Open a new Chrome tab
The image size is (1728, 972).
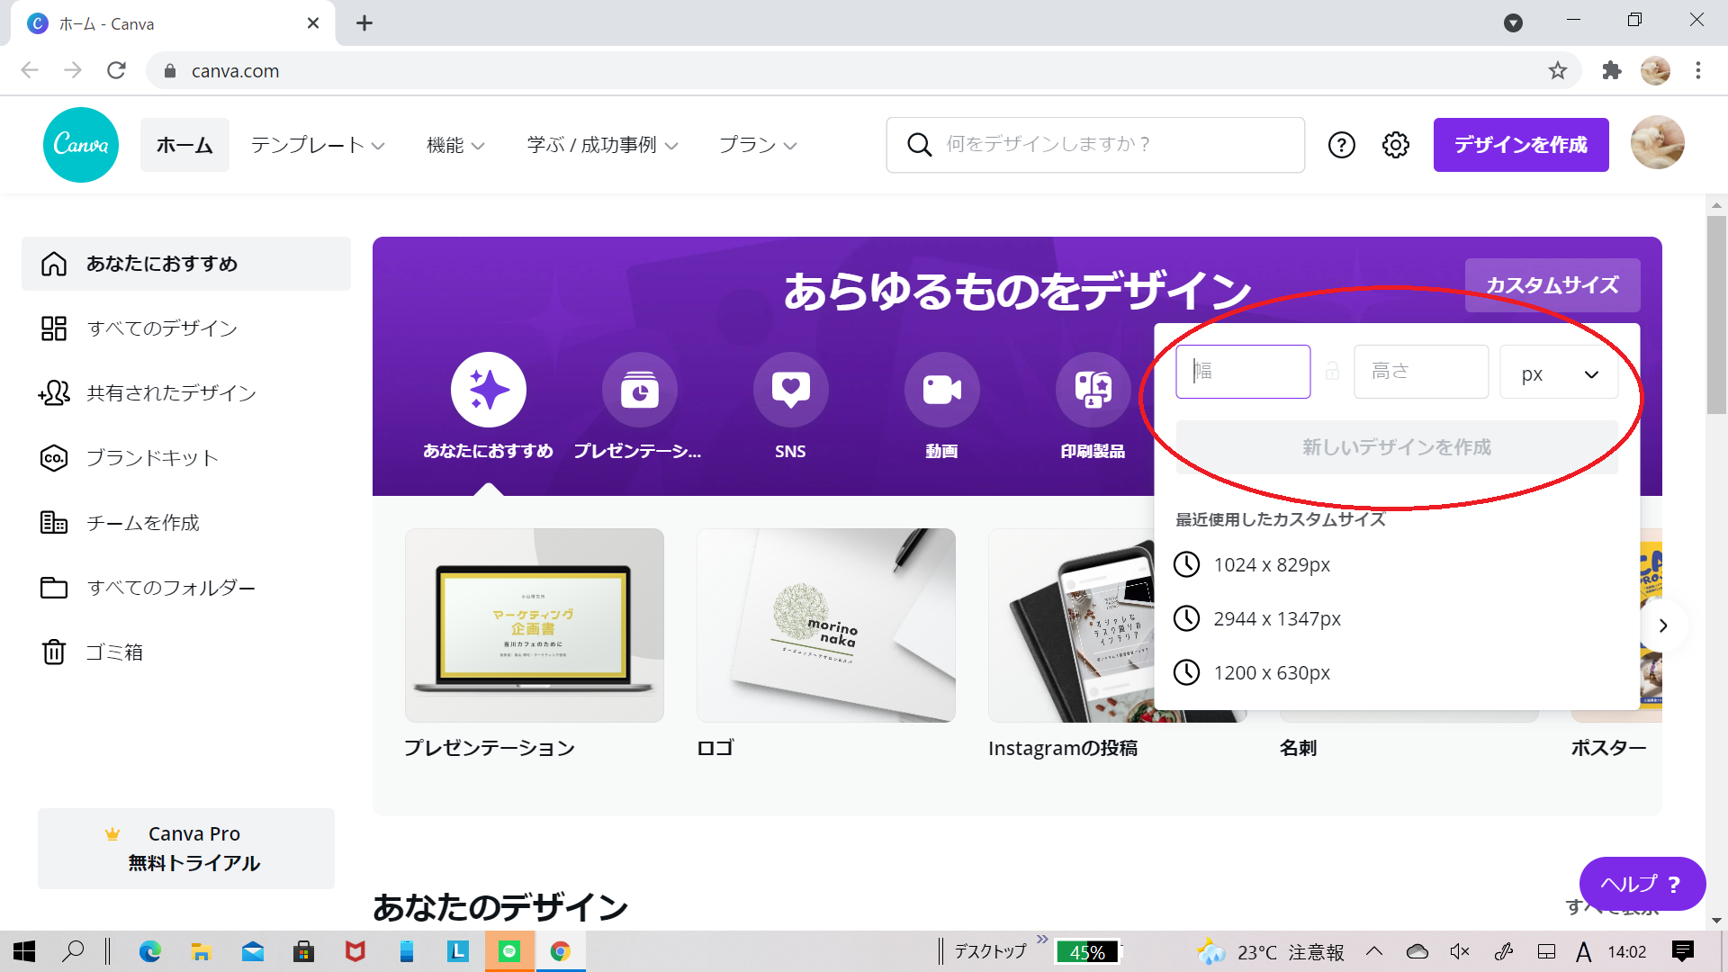click(x=364, y=23)
